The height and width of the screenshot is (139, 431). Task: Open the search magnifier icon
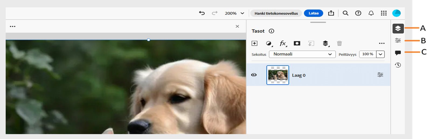pyautogui.click(x=345, y=13)
